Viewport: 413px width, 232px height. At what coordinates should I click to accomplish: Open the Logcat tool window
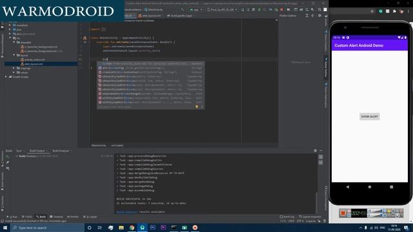click(x=90, y=217)
